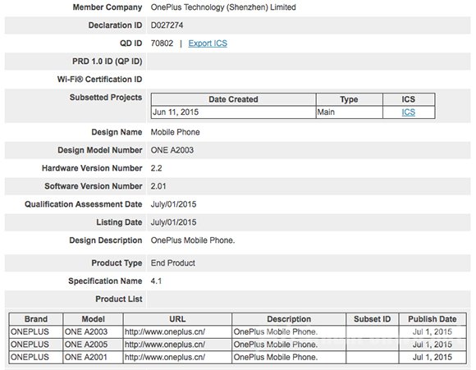
Task: Select the ONE A2003 Design Model Number value
Action: pyautogui.click(x=172, y=150)
